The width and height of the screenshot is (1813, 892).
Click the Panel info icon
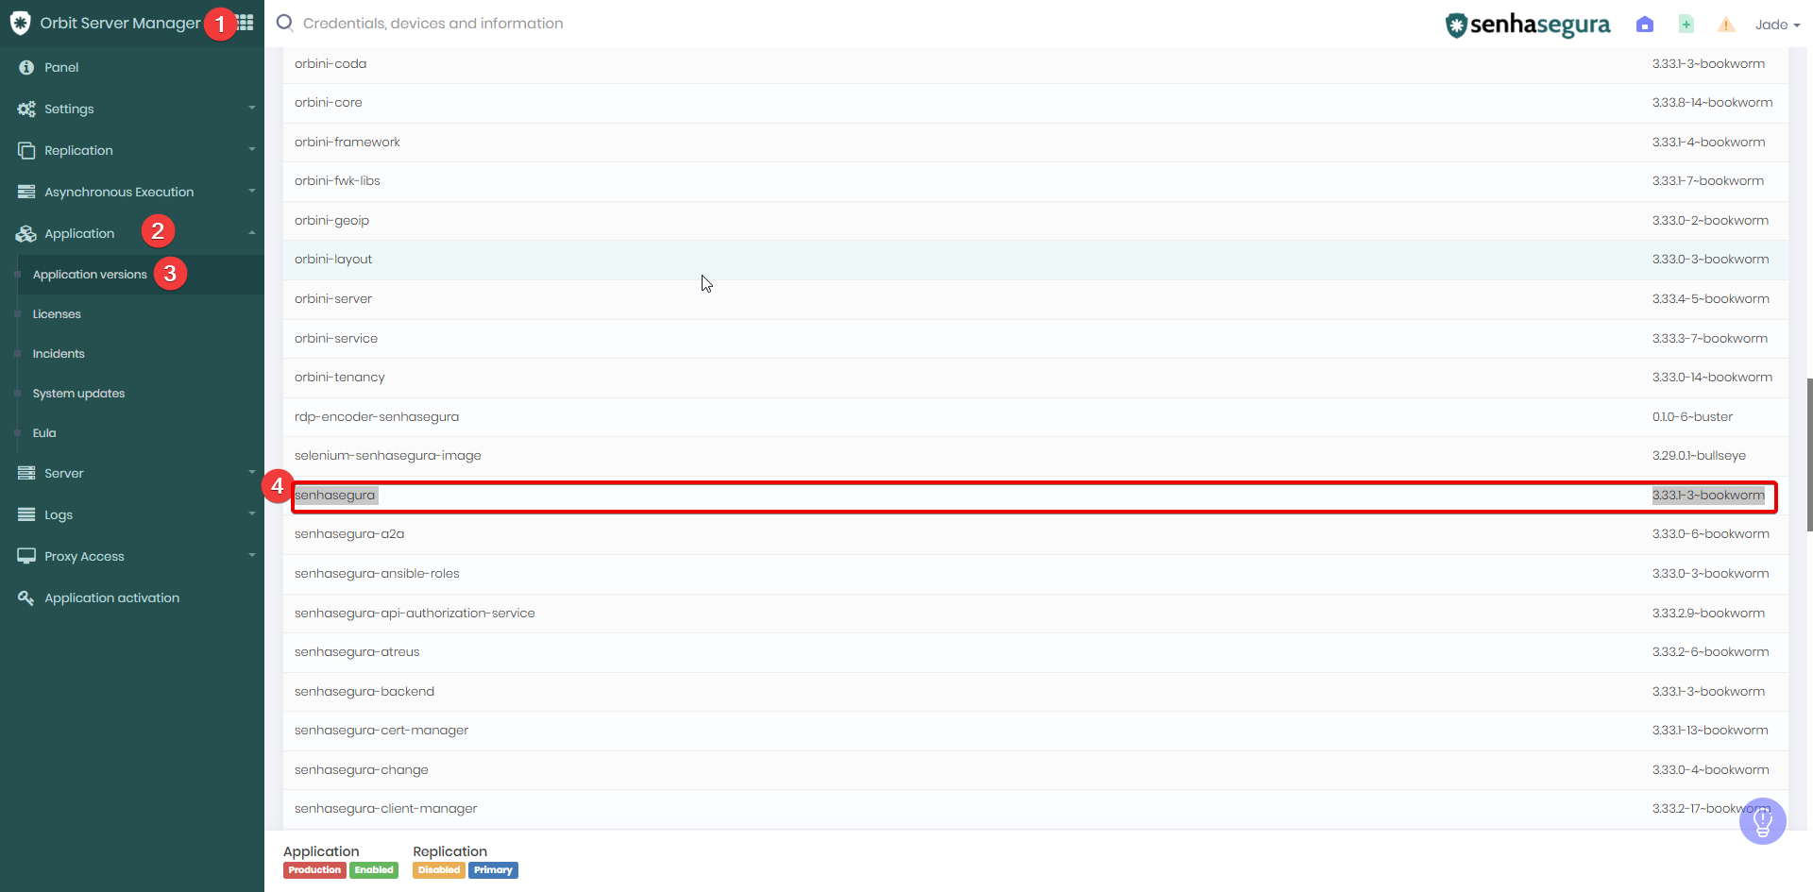(26, 67)
